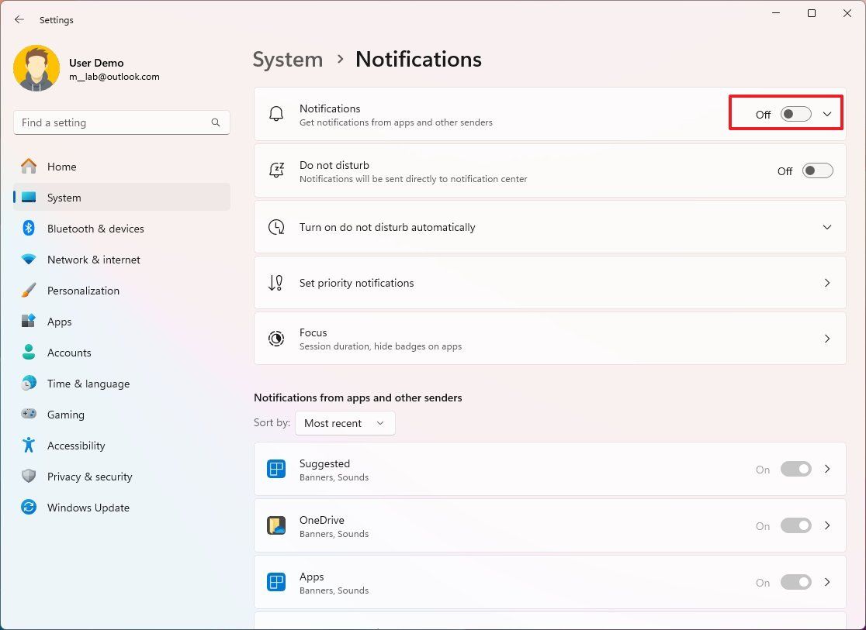
Task: Turn on Do not disturb
Action: [x=817, y=170]
